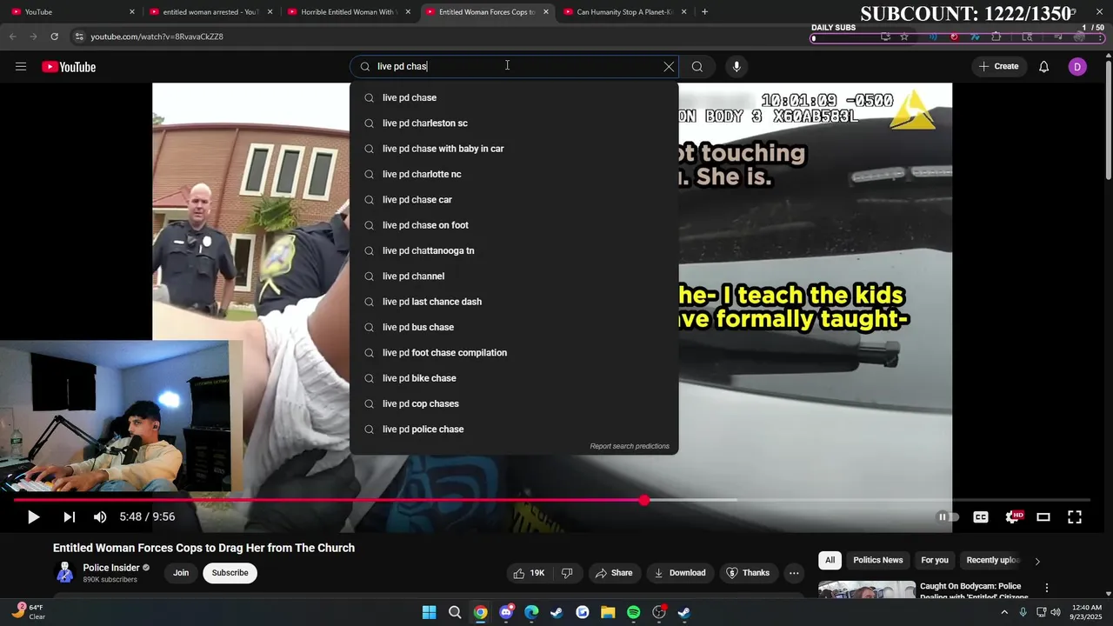Reload the page in Chrome
The width and height of the screenshot is (1113, 626).
(x=54, y=37)
